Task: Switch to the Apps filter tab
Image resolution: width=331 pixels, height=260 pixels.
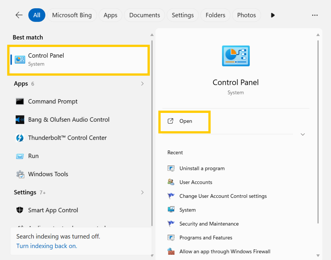Action: coord(111,15)
